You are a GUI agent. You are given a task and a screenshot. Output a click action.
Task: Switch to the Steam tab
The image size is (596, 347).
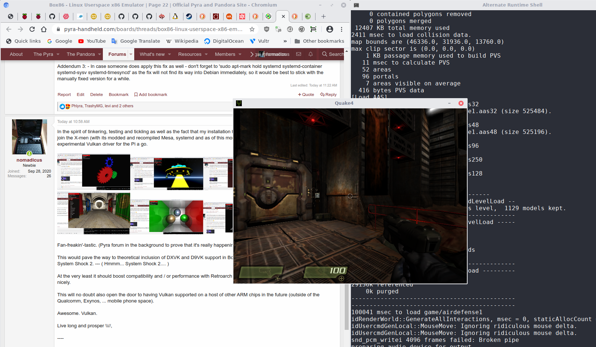(x=189, y=16)
